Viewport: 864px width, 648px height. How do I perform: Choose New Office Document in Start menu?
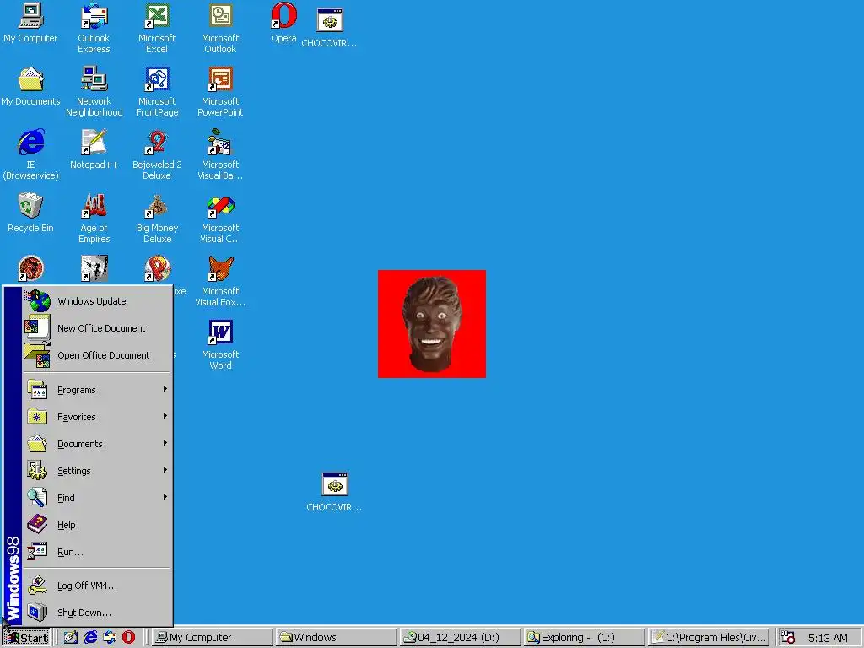tap(97, 328)
